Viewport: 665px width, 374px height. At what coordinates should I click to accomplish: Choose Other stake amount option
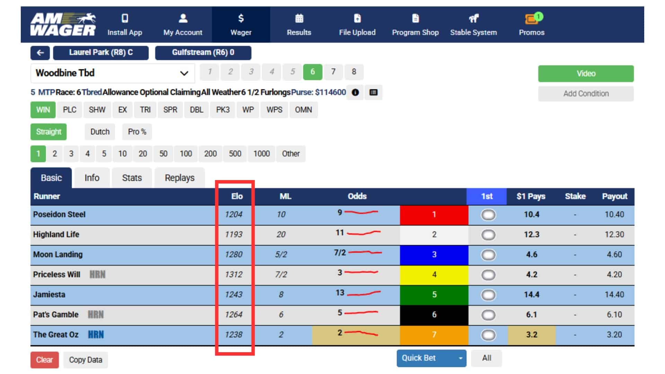coord(291,154)
